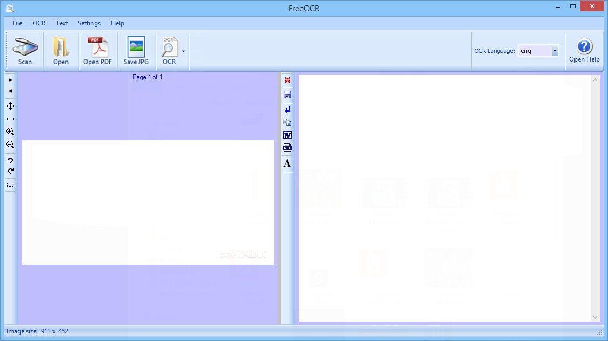Viewport: 608px width, 341px height.
Task: Open a PDF with Open PDF button
Action: (x=97, y=52)
